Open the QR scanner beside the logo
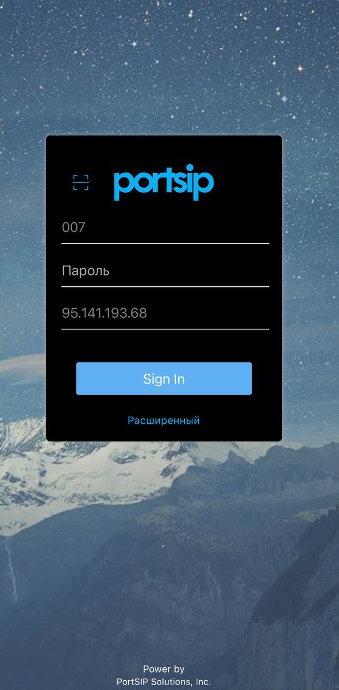The image size is (339, 690). [x=81, y=183]
